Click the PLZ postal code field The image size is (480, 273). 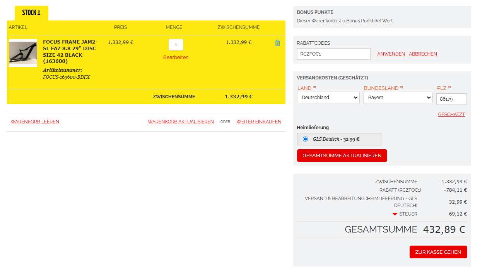451,99
